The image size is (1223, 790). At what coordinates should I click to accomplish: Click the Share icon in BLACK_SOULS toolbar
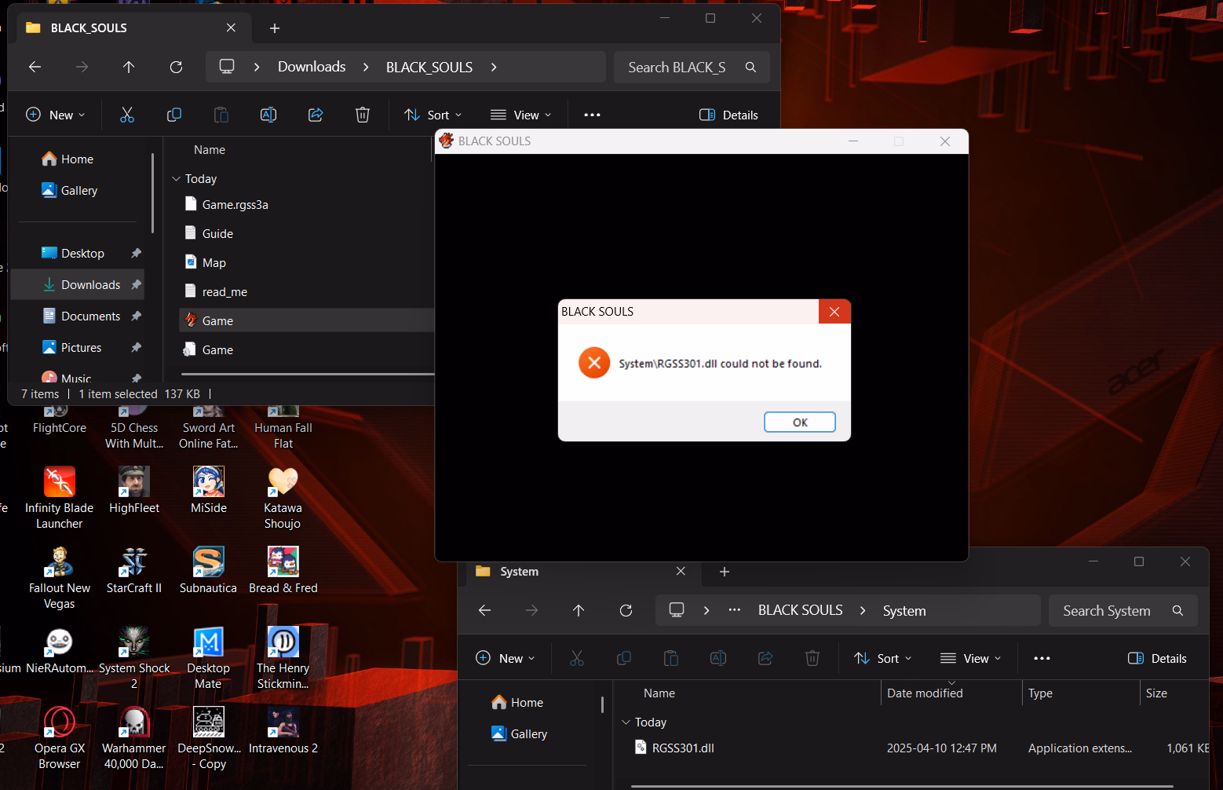[x=316, y=115]
